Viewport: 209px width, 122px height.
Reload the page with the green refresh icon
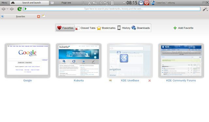click(20, 9)
